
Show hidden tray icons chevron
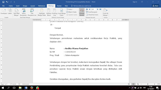130,88
